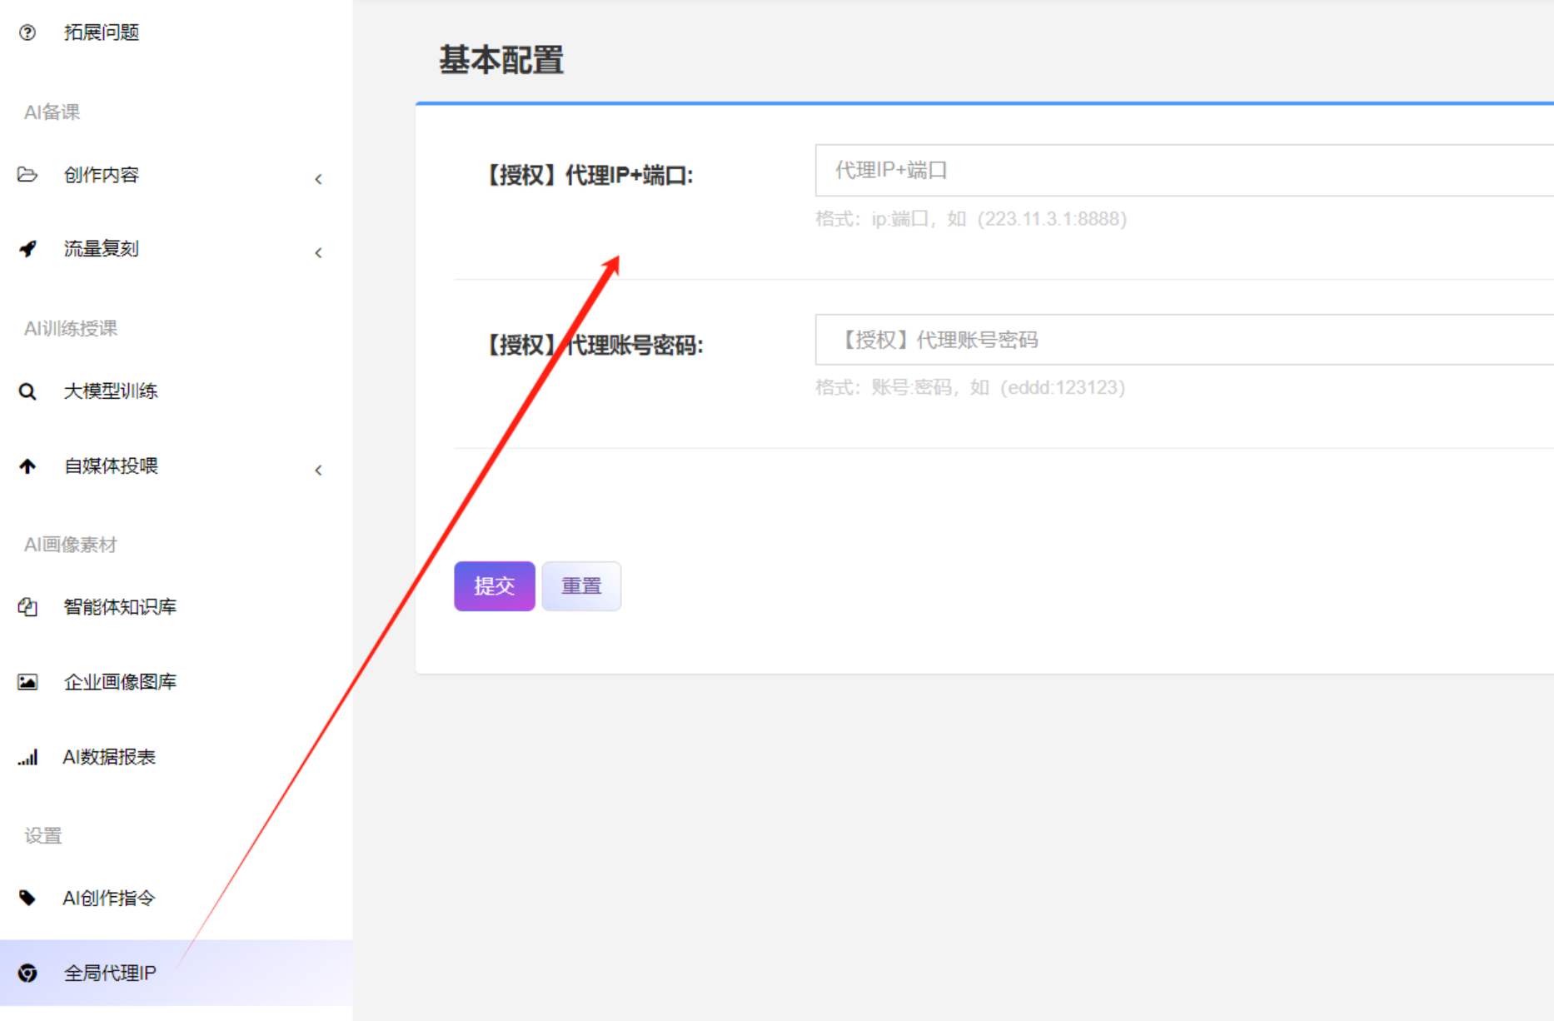Click the tag icon for AI创作指令
This screenshot has height=1021, width=1554.
click(27, 898)
